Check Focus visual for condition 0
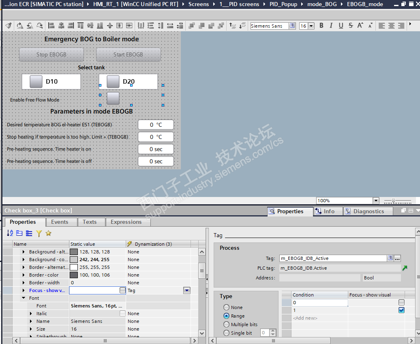This screenshot has width=420, height=344. point(401,302)
